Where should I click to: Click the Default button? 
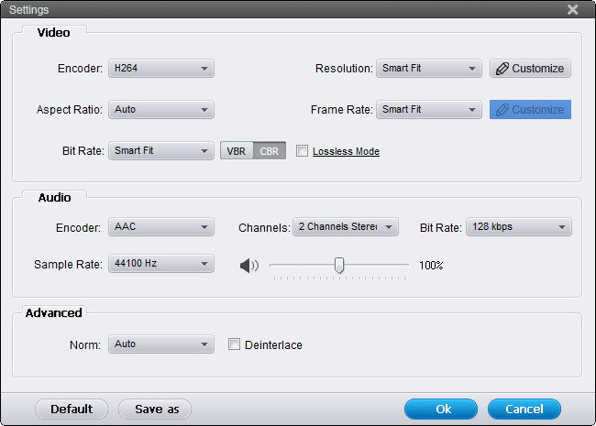coord(72,409)
